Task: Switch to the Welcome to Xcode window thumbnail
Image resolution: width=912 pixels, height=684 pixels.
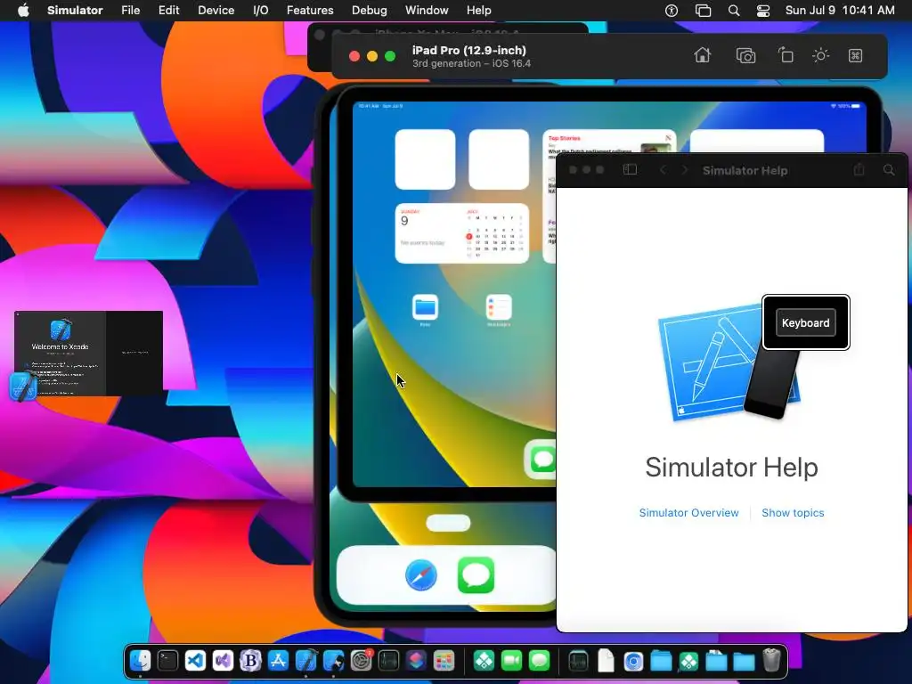Action: (x=88, y=353)
